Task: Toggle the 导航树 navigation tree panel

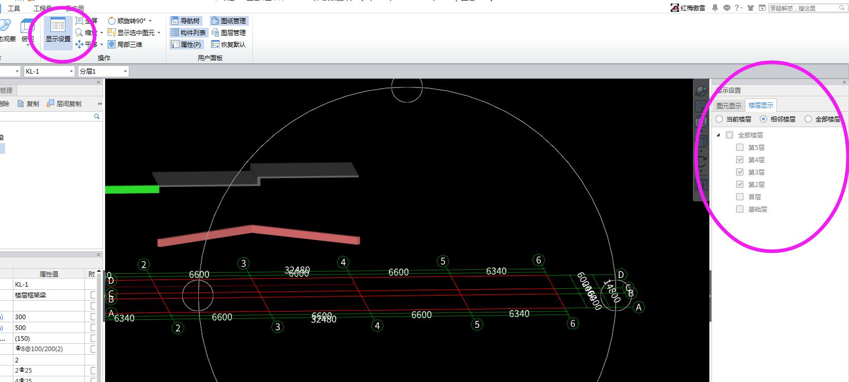Action: coord(185,21)
